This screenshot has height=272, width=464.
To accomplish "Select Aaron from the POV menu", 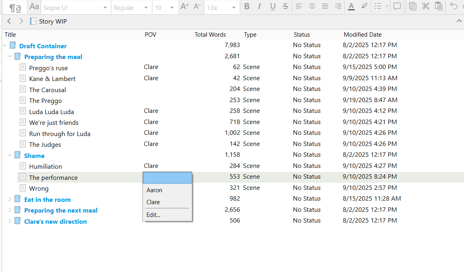I will tap(154, 190).
